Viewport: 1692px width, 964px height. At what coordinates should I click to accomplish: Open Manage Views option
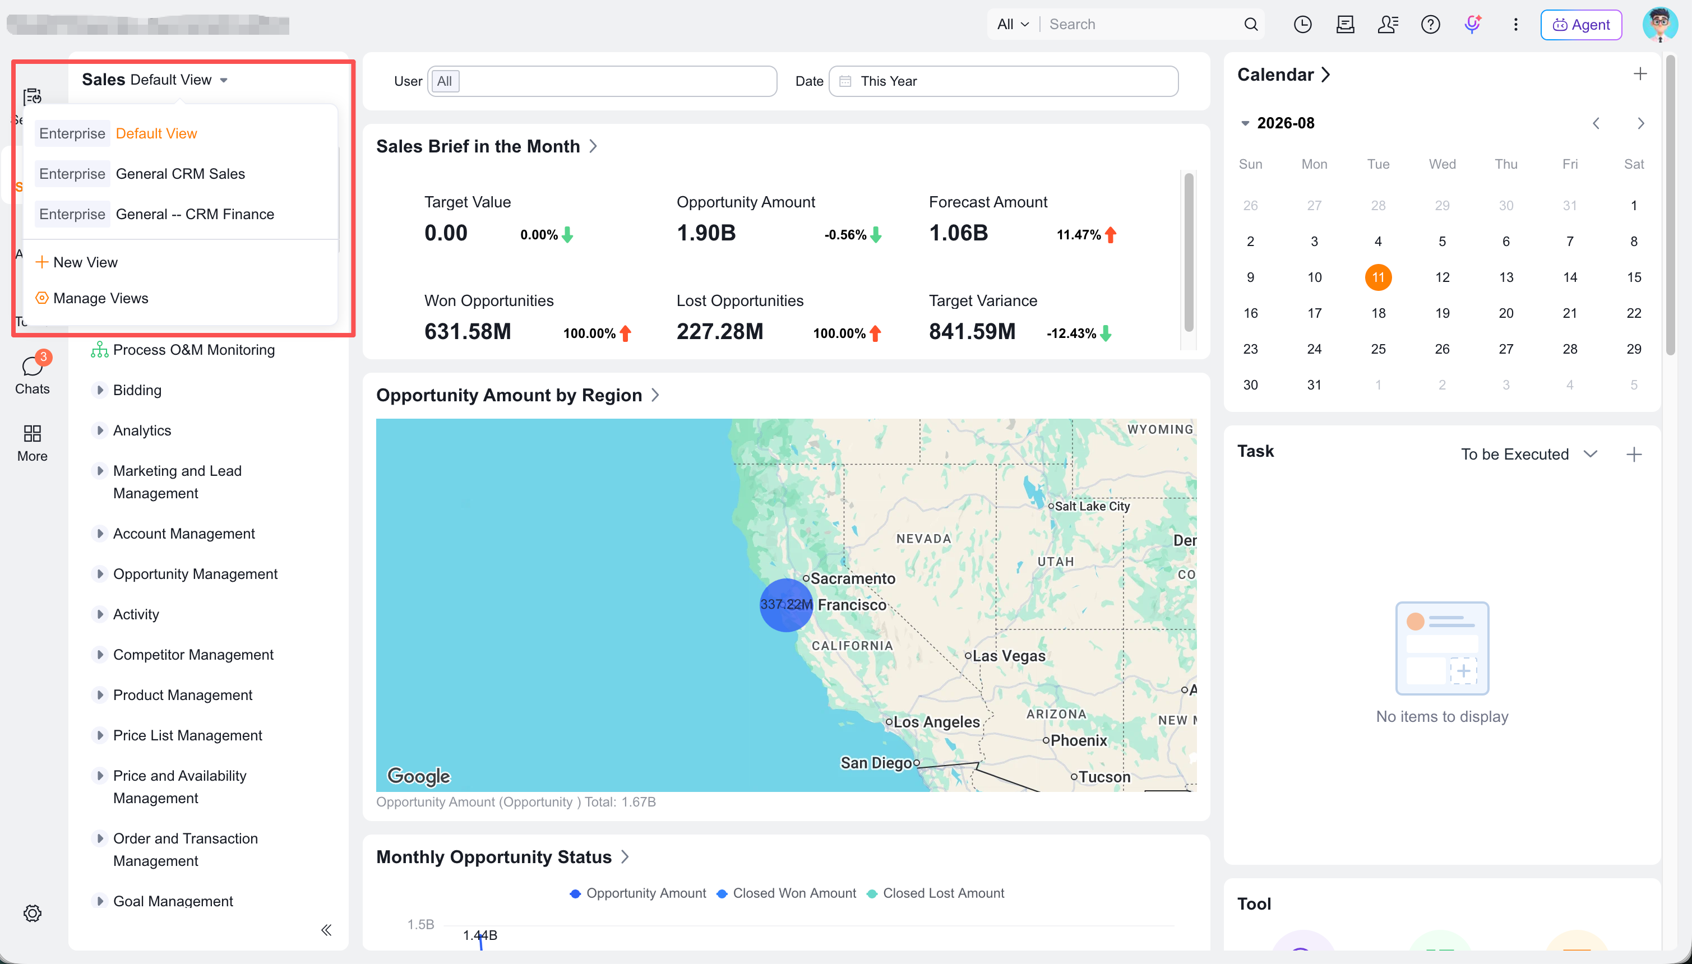tap(92, 298)
